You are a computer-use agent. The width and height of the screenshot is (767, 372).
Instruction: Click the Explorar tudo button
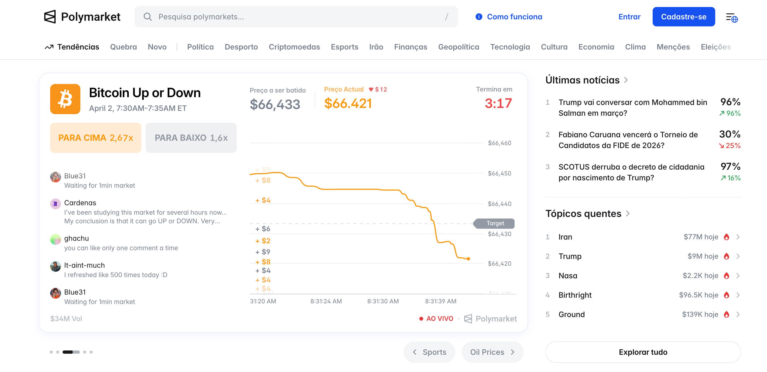click(x=643, y=352)
